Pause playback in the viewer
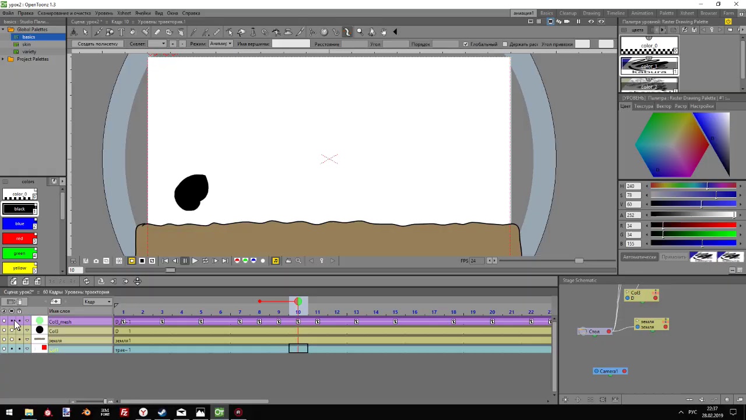746x420 pixels. click(185, 261)
